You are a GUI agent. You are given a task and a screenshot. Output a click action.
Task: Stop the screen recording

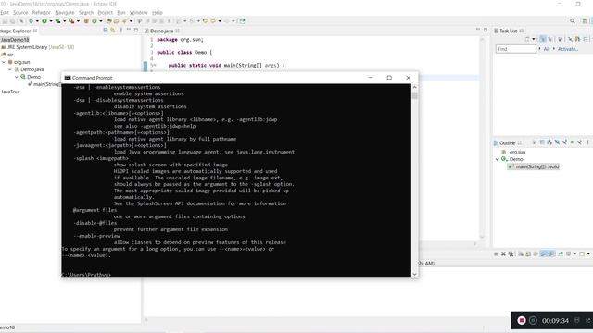coord(522,321)
